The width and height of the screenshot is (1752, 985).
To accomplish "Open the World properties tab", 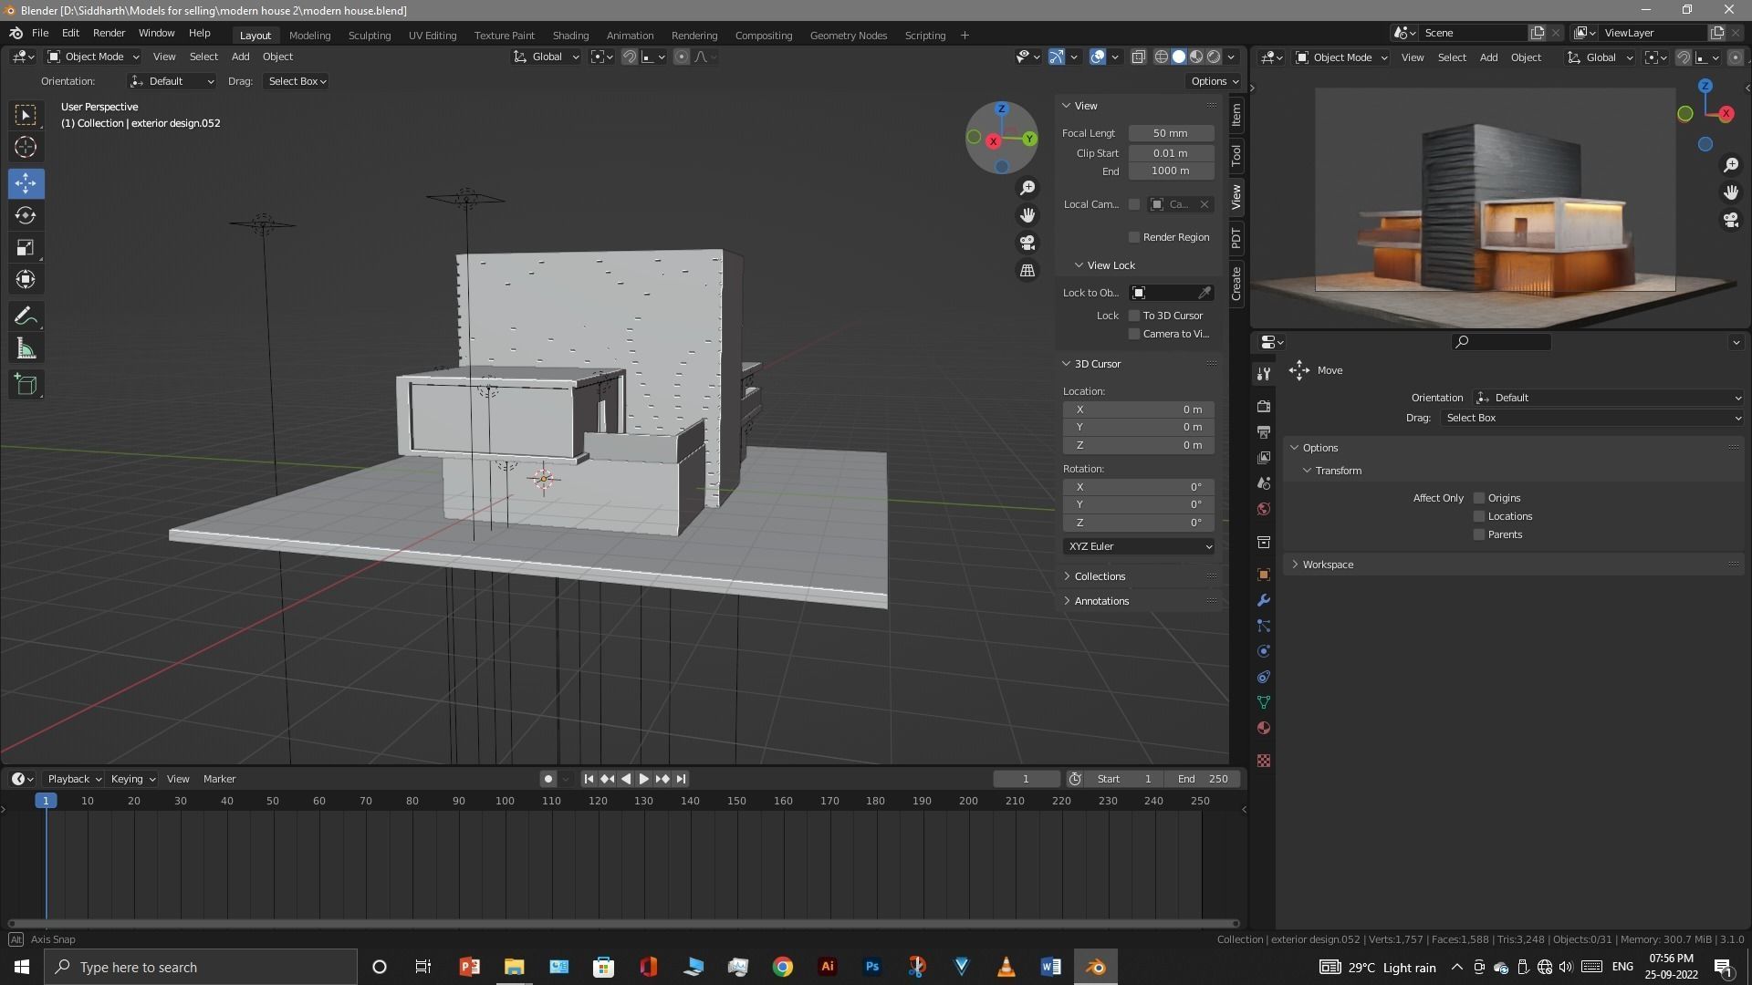I will tap(1264, 509).
